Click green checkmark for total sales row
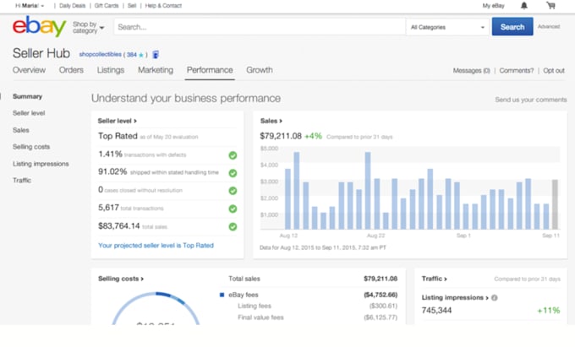 tap(233, 226)
